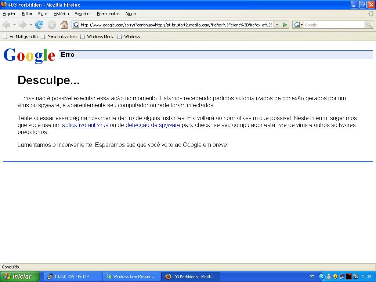Viewport: 376px width, 282px height.
Task: Click the PT language indicator
Action: click(311, 277)
